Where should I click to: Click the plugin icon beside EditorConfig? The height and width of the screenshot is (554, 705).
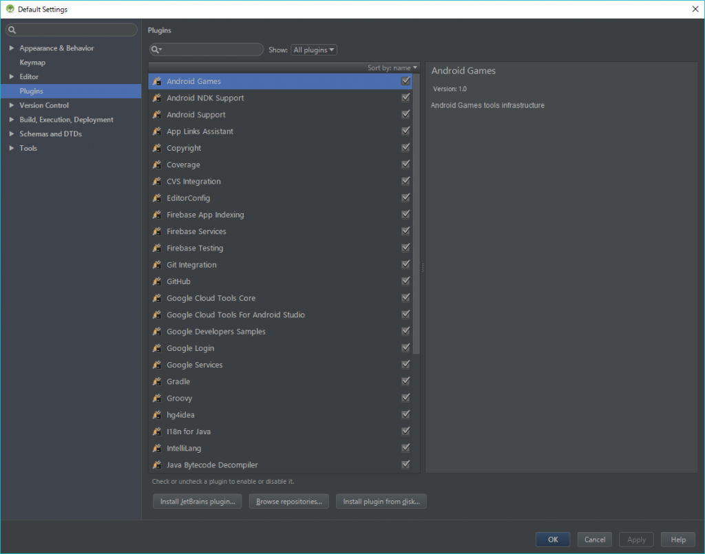tap(157, 198)
